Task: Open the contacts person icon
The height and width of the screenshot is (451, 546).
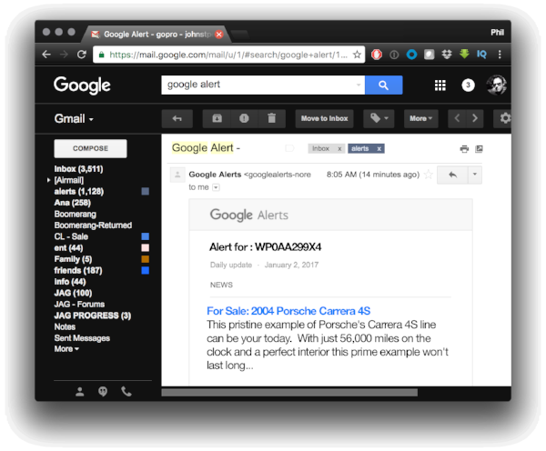Action: 80,392
